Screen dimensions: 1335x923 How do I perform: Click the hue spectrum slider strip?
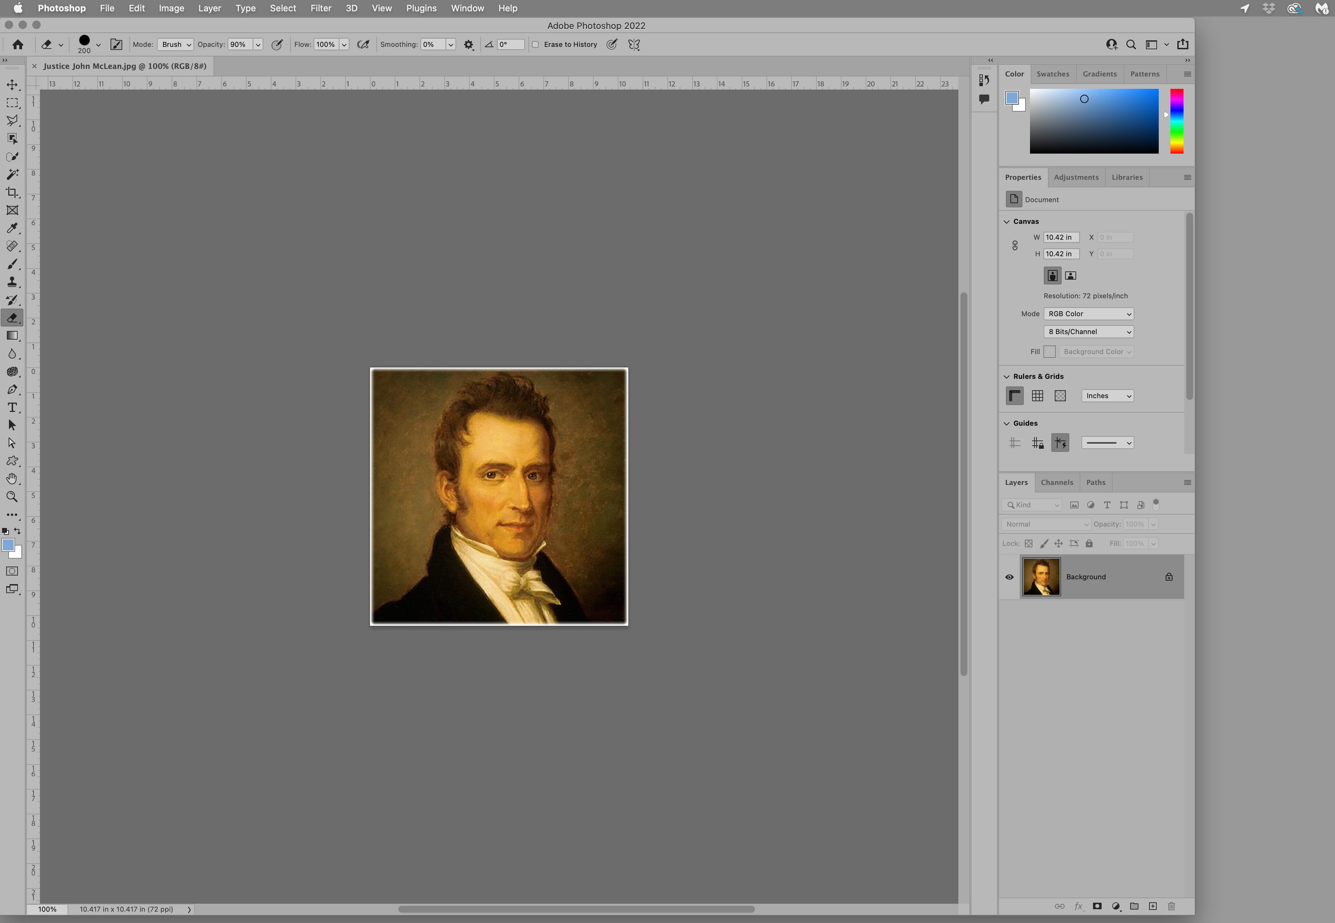(x=1177, y=122)
